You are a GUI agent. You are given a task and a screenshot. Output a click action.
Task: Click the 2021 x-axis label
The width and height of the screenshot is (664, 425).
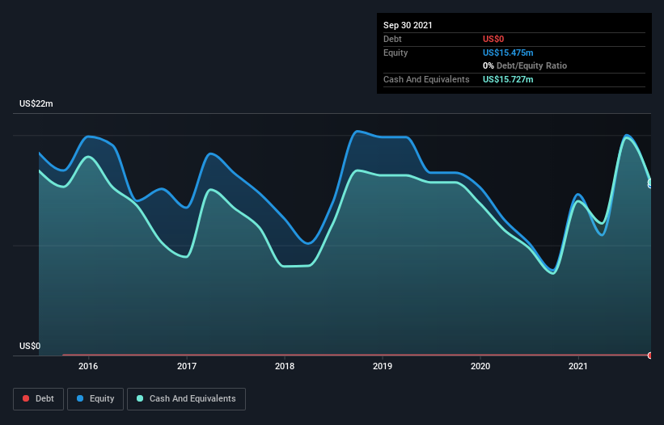tap(578, 366)
